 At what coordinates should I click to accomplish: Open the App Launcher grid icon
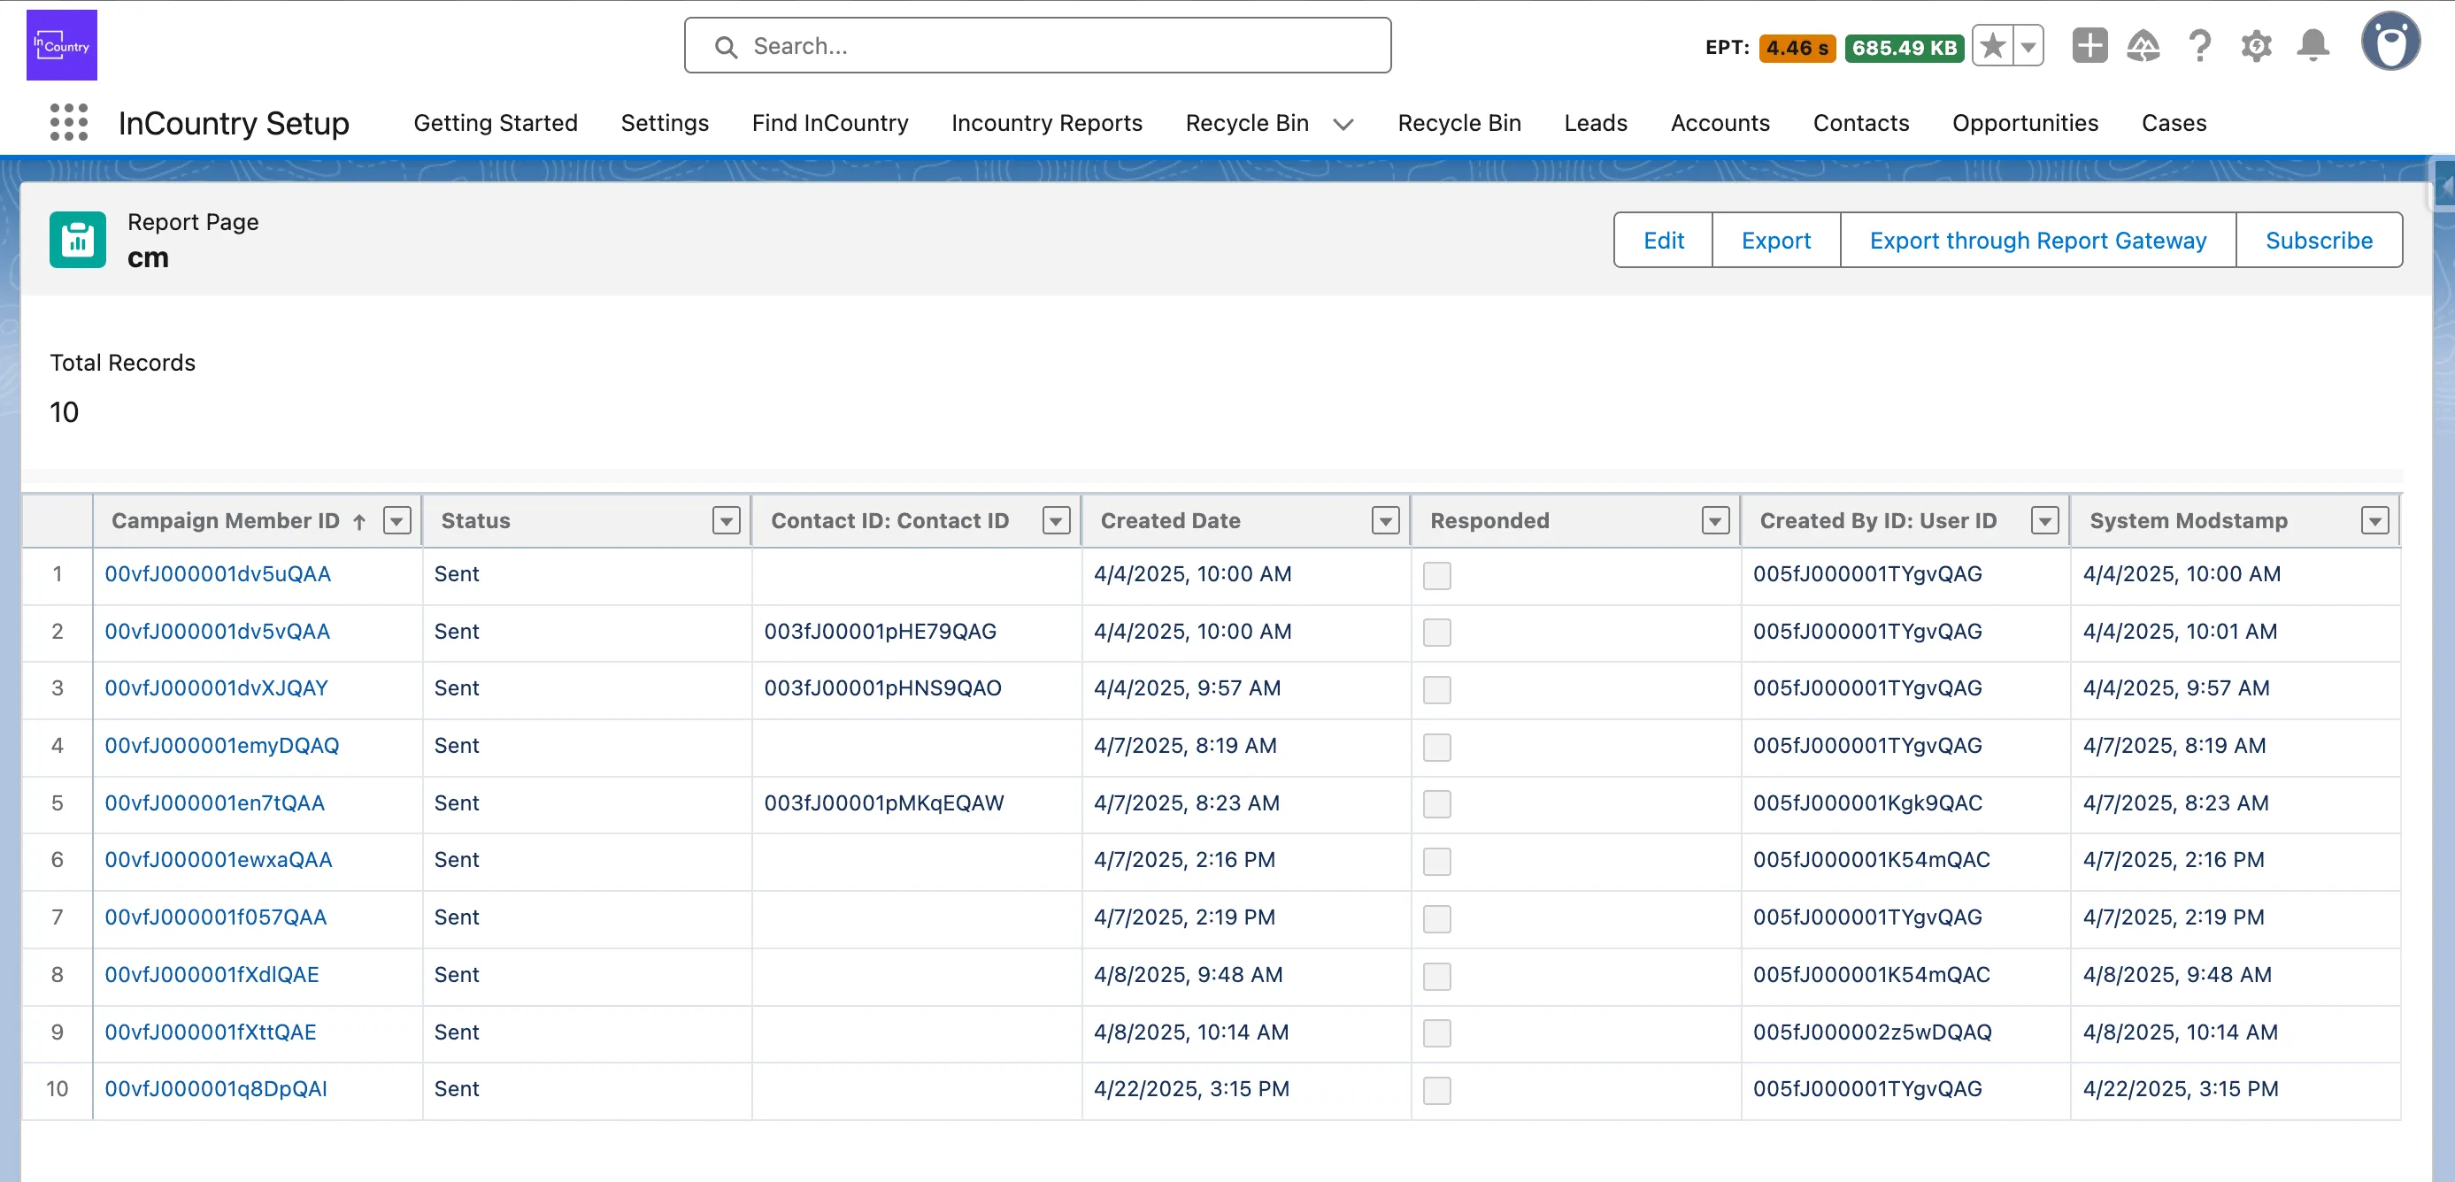pyautogui.click(x=69, y=123)
